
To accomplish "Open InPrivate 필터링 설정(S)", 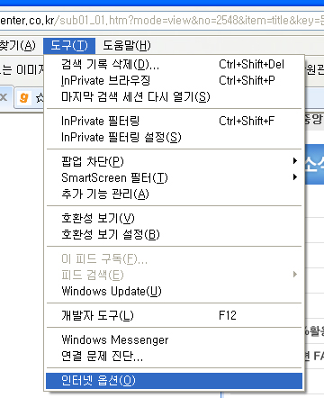I will (174, 137).
